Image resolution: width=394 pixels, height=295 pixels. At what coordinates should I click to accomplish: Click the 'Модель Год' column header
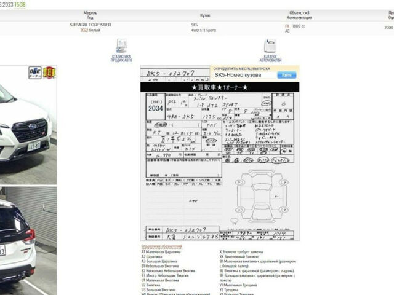[x=90, y=15]
